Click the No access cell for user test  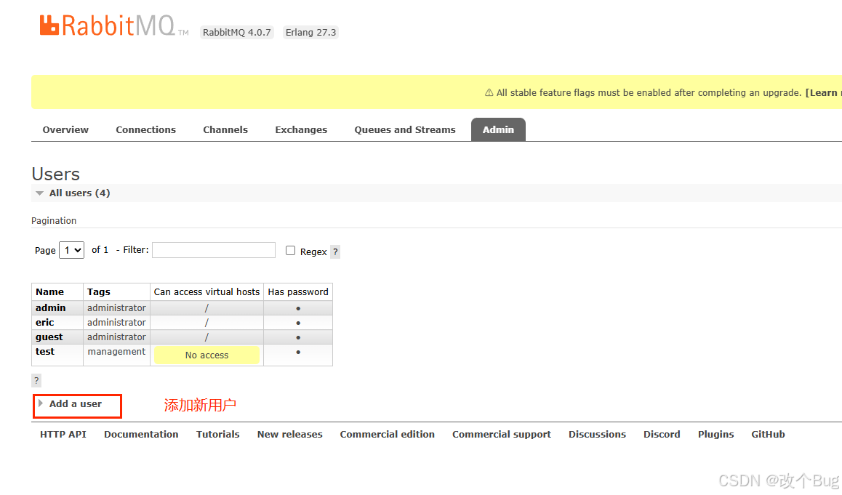click(207, 355)
